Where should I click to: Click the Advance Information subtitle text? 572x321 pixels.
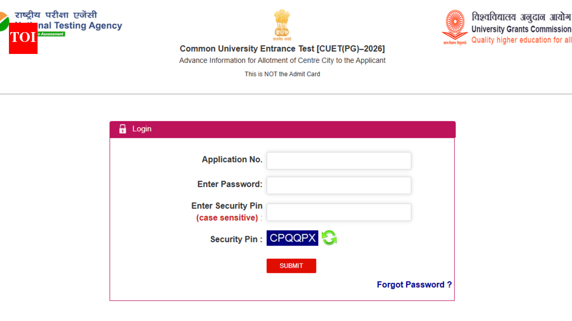[x=282, y=60]
